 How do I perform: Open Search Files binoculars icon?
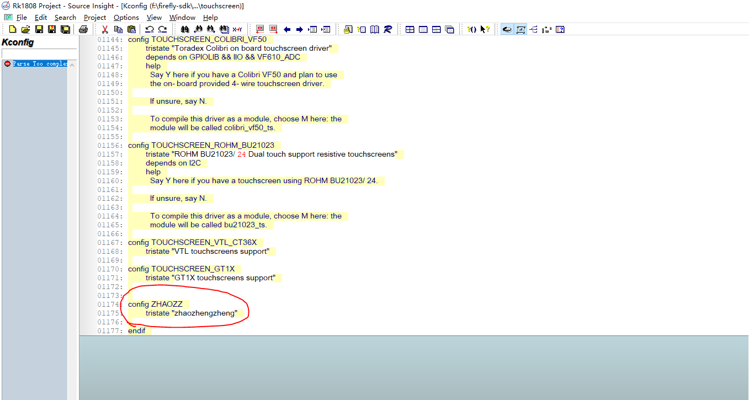pyautogui.click(x=224, y=29)
